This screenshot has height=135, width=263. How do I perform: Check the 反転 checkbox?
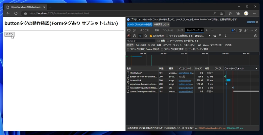[159, 41]
